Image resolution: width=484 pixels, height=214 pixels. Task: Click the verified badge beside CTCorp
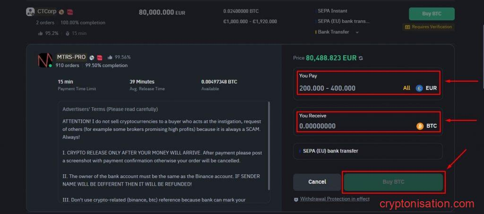pos(61,12)
